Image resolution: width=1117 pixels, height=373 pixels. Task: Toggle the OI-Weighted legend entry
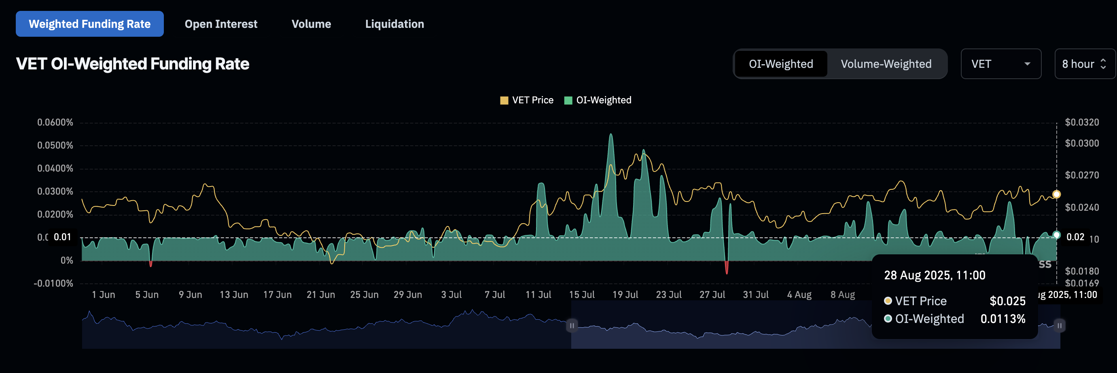[598, 101]
